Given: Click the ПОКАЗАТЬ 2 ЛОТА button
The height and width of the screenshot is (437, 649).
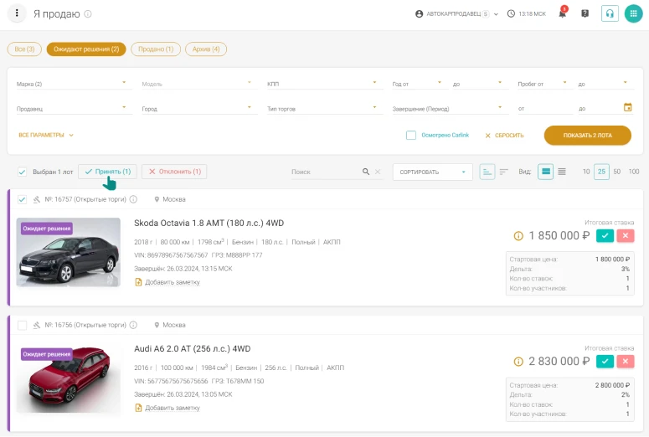Looking at the screenshot, I should [587, 135].
